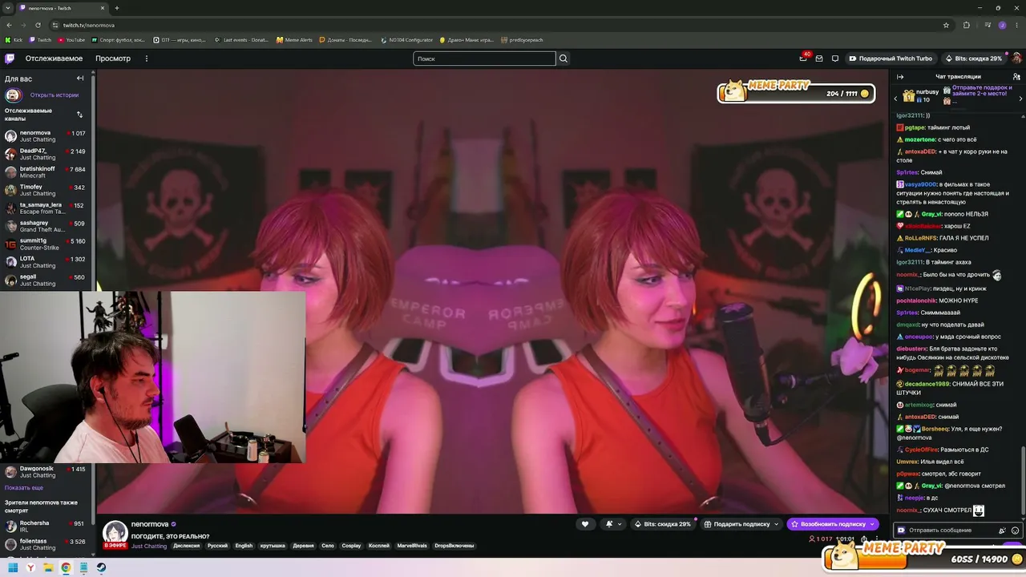Switch to 'Просмотр' browse tab
This screenshot has width=1026, height=577.
(x=113, y=59)
